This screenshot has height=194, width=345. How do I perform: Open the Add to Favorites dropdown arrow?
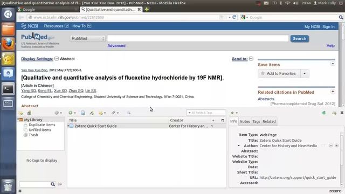(x=305, y=73)
